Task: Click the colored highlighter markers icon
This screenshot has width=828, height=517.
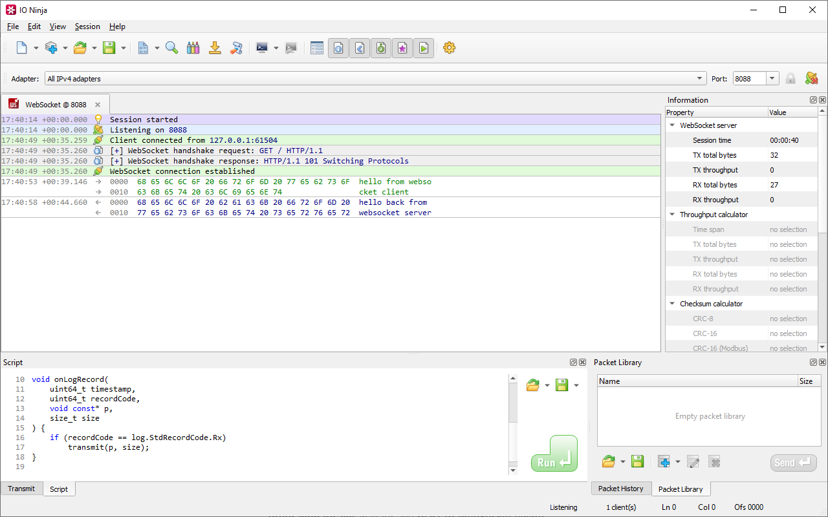Action: coord(193,48)
